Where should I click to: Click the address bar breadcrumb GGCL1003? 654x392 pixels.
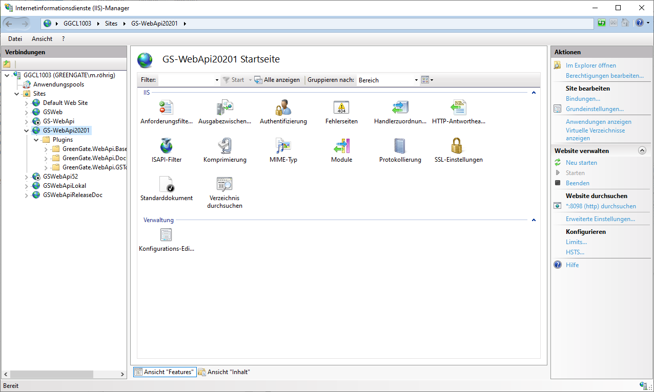(x=77, y=24)
